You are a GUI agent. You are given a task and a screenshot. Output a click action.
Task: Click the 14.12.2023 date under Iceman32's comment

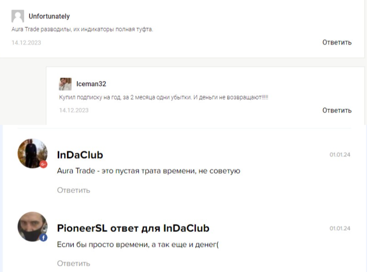[x=74, y=110]
